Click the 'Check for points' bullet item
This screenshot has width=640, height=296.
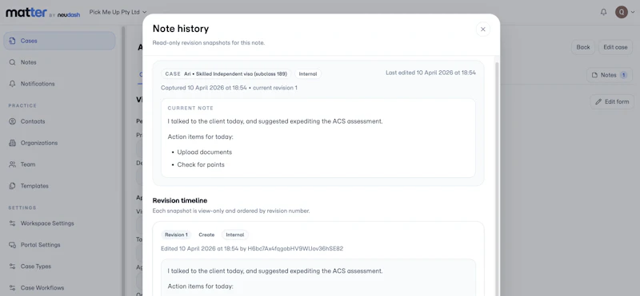[x=201, y=165]
